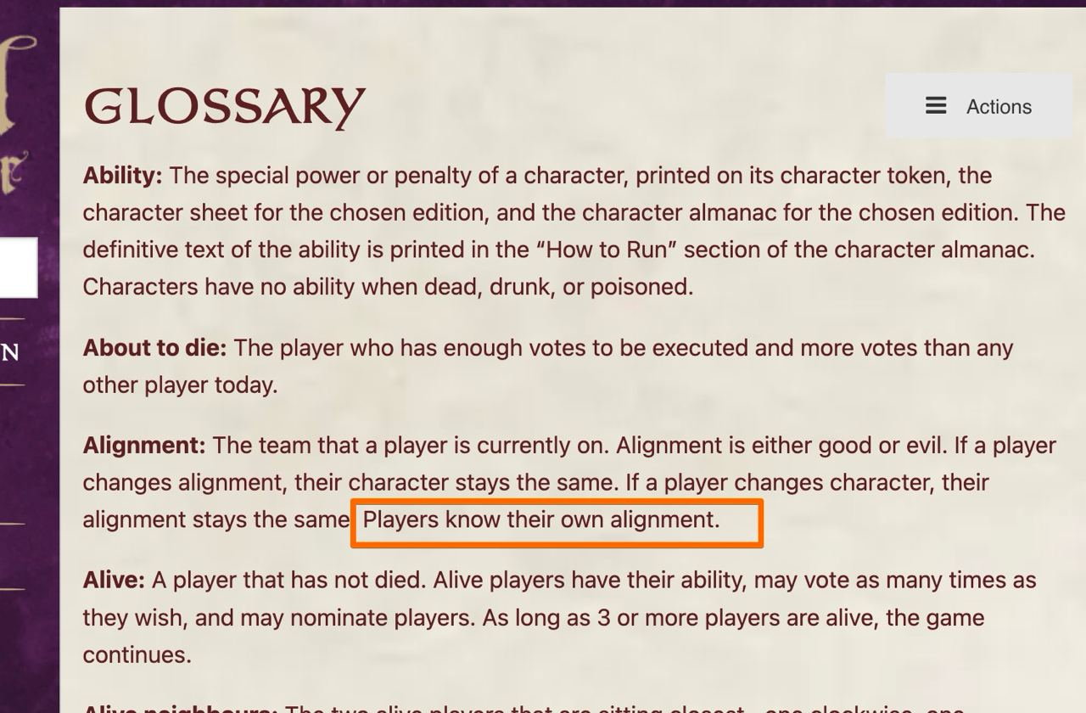Click the hamburger icon beside Actions
The width and height of the screenshot is (1086, 713).
[936, 106]
